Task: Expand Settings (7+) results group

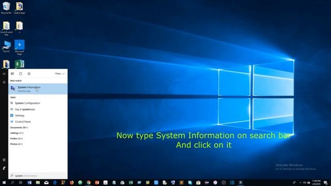Action: tap(17, 133)
